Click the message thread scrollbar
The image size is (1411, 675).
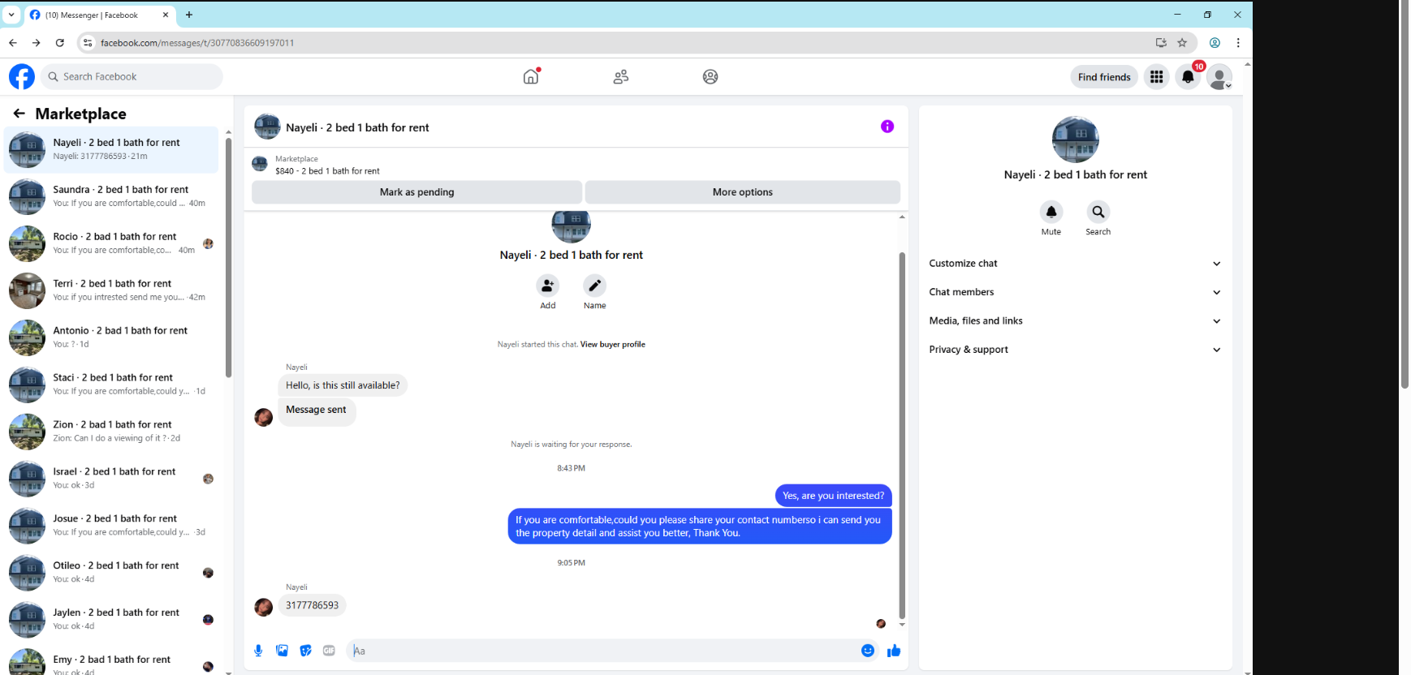[901, 436]
